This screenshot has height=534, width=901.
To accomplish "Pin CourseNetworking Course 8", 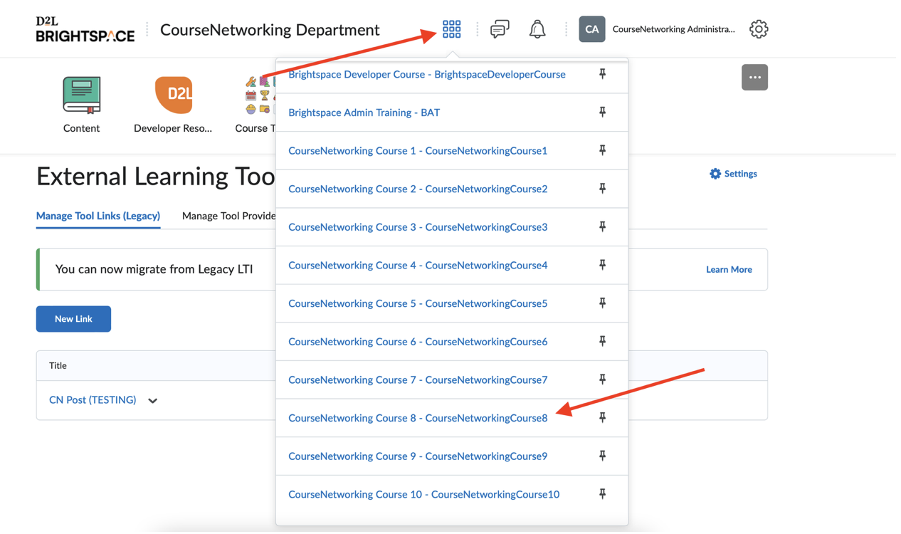I will pos(602,418).
